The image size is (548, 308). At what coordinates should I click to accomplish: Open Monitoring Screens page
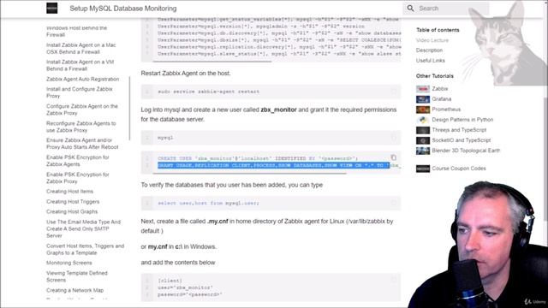(68, 263)
